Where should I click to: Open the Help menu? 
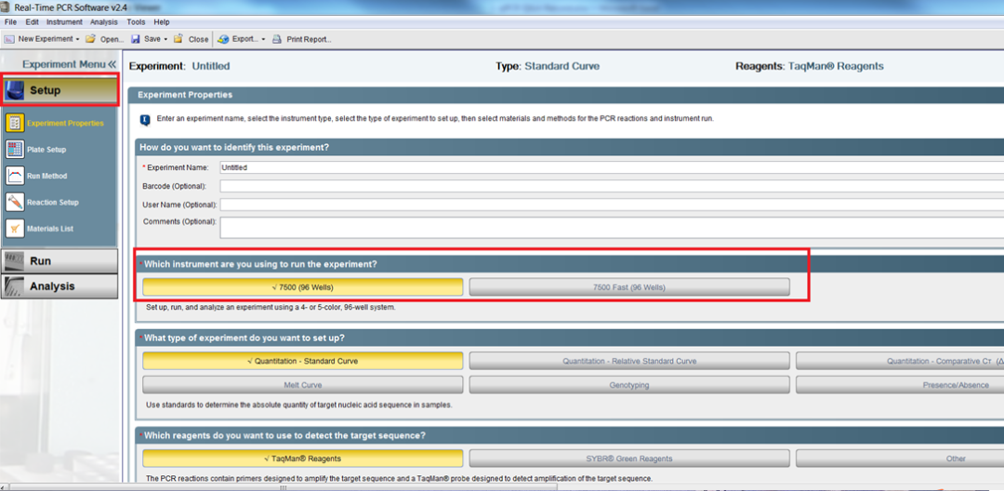[162, 21]
